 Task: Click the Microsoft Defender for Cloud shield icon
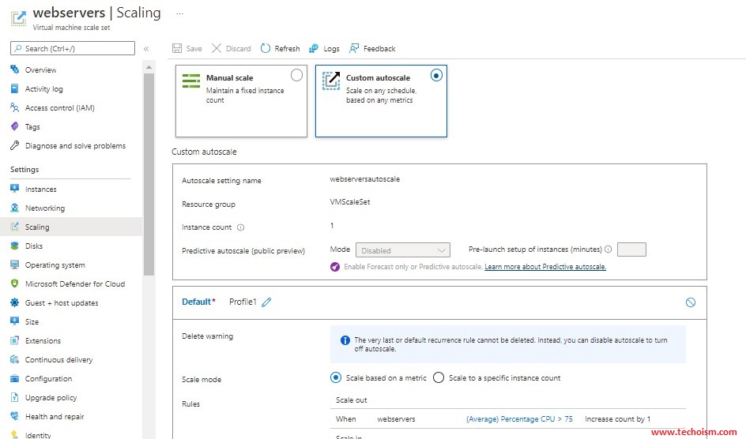click(x=15, y=283)
